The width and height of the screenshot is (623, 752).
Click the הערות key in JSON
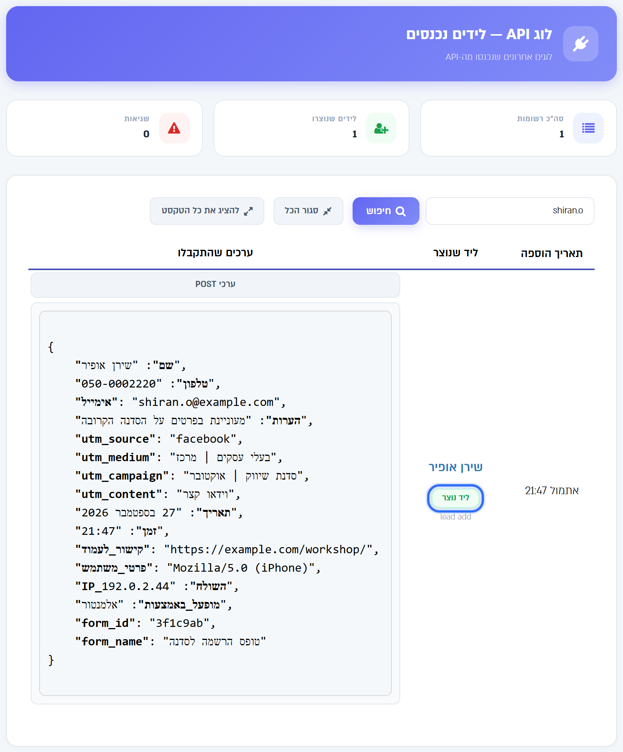pos(286,421)
